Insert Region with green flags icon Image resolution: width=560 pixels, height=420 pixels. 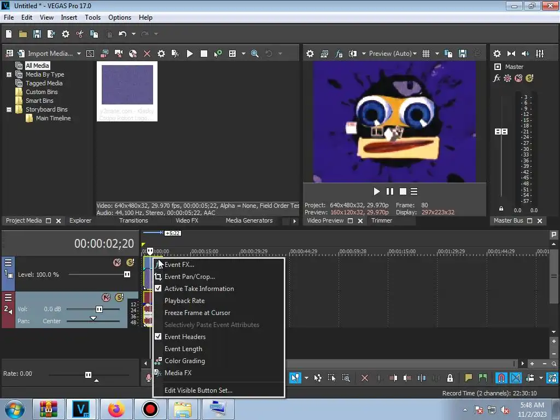[483, 378]
